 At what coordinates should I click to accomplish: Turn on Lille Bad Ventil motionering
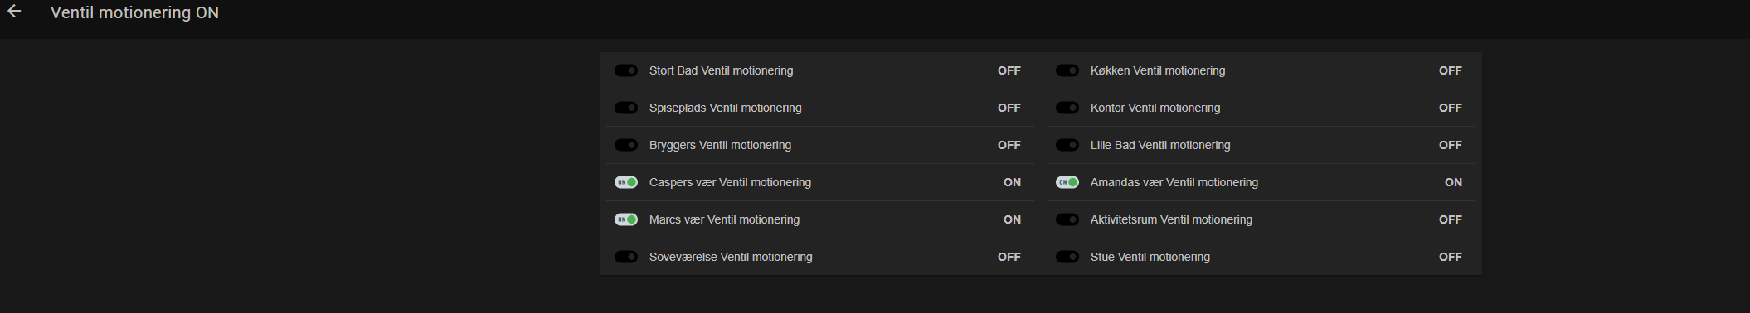[1067, 145]
